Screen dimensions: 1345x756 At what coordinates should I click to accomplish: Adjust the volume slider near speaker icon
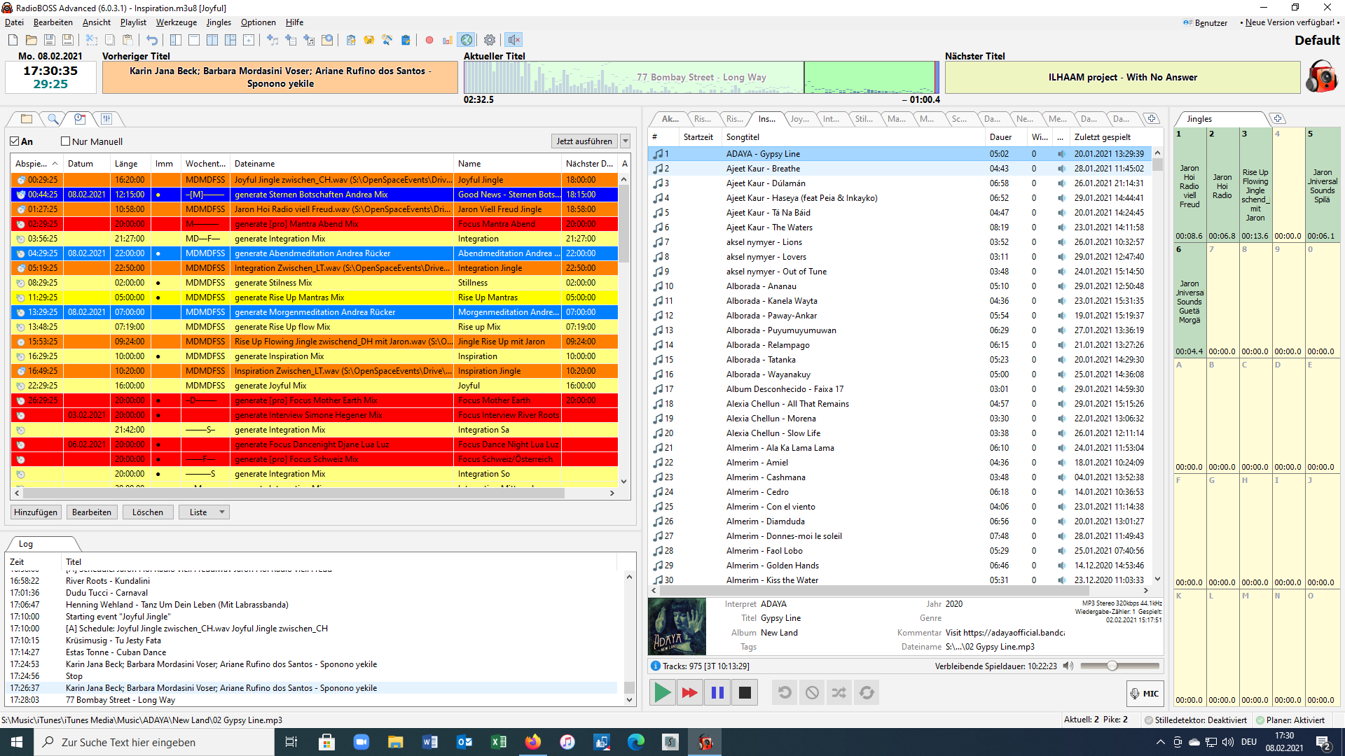(1112, 666)
